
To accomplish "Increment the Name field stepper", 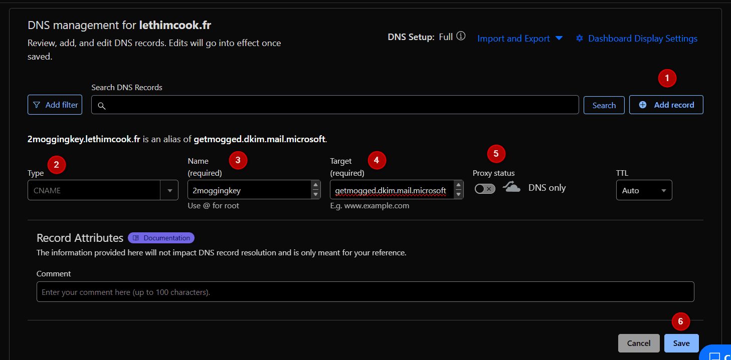I will (x=316, y=186).
